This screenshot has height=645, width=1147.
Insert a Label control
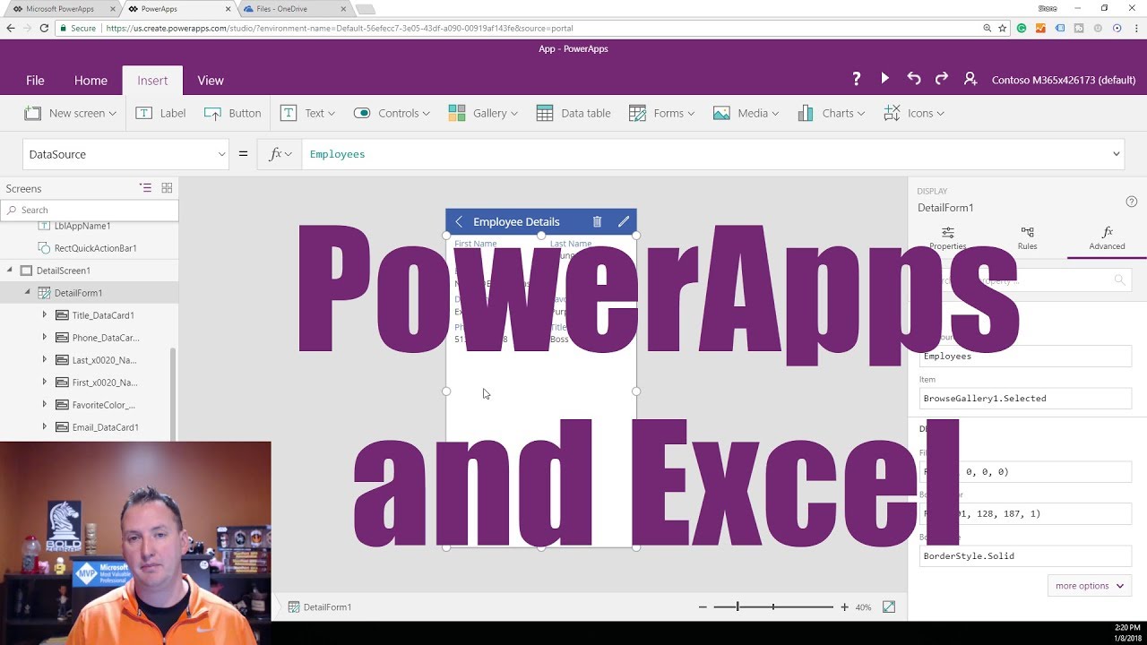[x=160, y=113]
